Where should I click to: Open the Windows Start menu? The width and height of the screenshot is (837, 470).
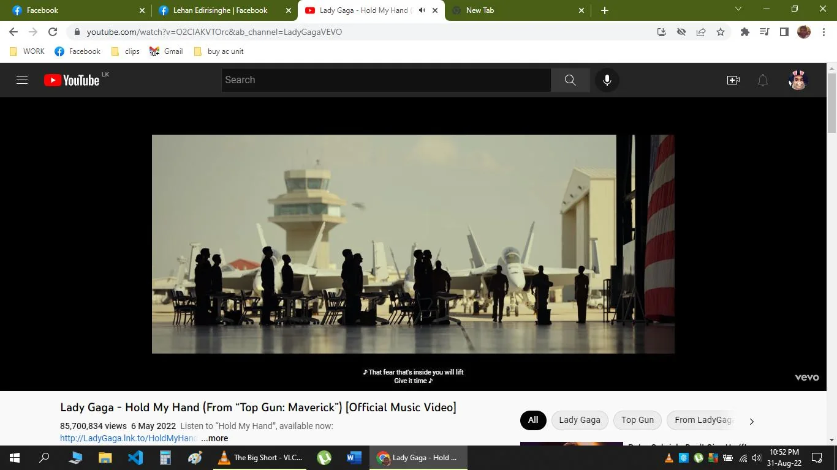15,458
